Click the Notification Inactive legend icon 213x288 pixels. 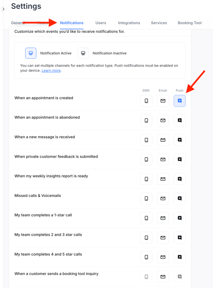[x=83, y=53]
